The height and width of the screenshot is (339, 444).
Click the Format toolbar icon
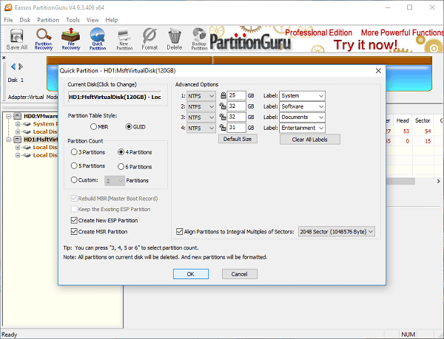[x=149, y=39]
